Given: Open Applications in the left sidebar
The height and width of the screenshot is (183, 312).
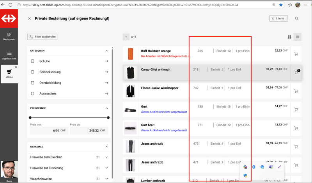Looking at the screenshot, I should point(9,55).
